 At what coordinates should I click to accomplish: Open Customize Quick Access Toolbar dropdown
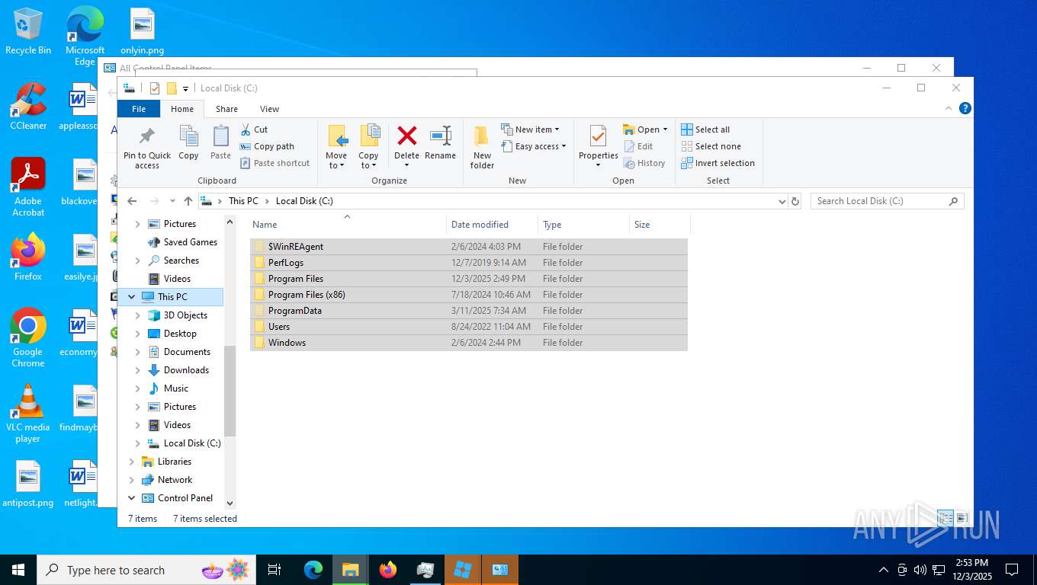(x=185, y=88)
